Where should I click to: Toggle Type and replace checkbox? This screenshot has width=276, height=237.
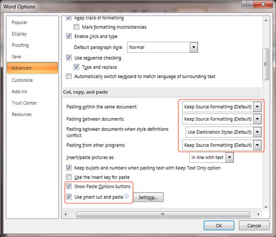click(76, 67)
